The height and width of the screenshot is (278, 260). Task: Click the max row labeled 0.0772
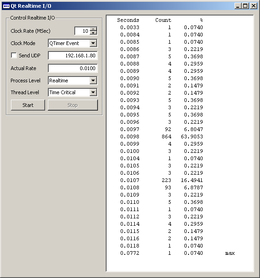tap(177, 253)
